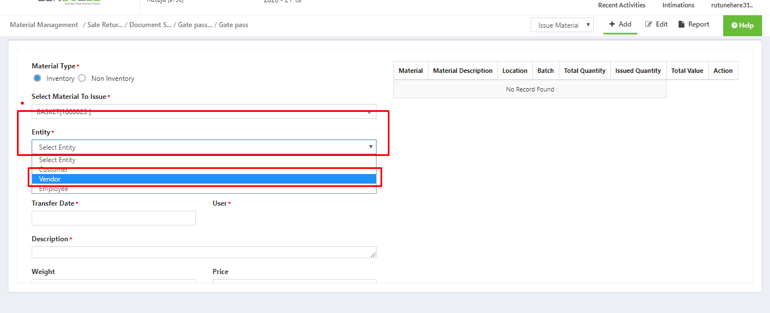Open the rutunehare31 user account menu
The width and height of the screenshot is (770, 313).
pos(732,5)
